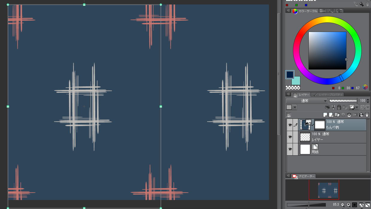Click the 100% view black square icon

355,205
